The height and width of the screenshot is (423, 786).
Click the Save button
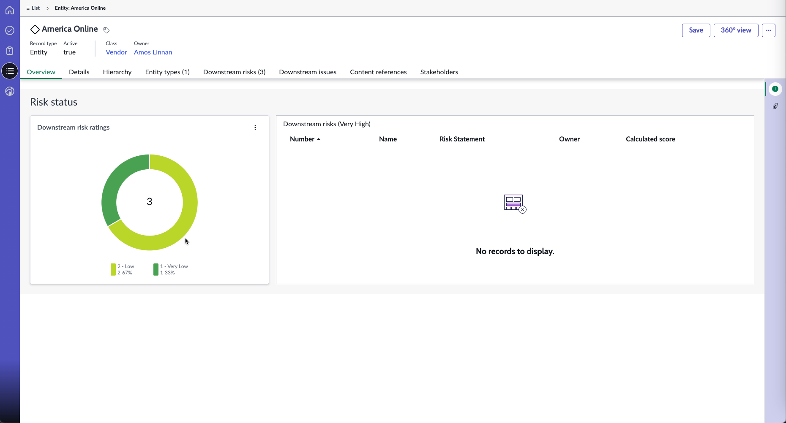click(x=696, y=30)
